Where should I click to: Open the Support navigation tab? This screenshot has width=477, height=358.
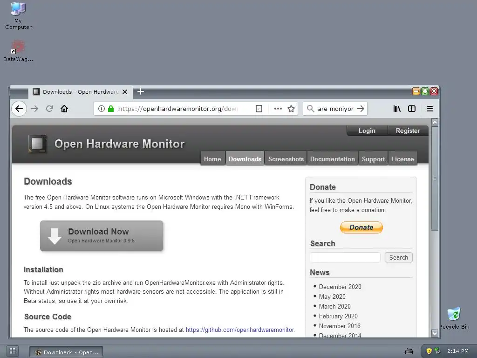coord(373,159)
